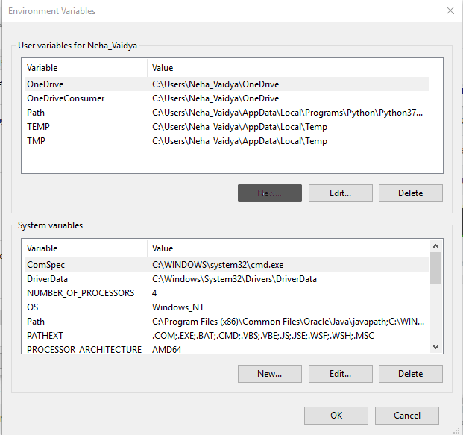Click Edit button under User variables
The height and width of the screenshot is (435, 463).
[340, 193]
